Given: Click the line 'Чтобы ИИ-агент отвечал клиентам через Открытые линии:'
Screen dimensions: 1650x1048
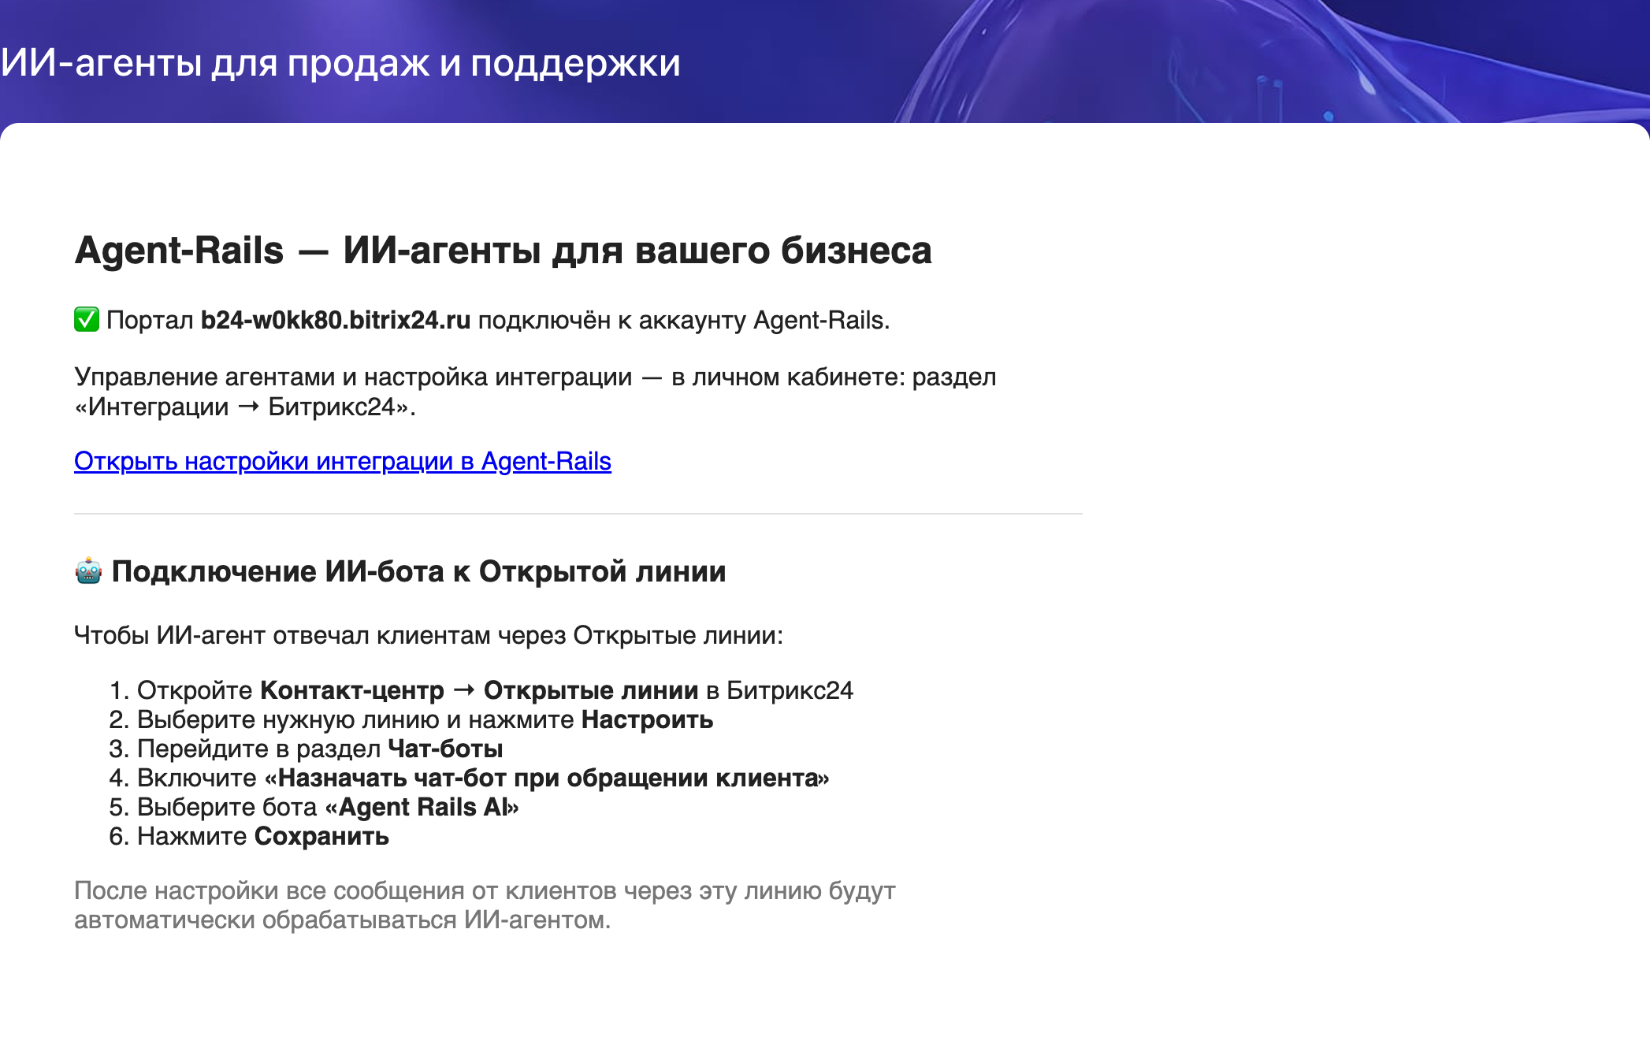Looking at the screenshot, I should click(x=429, y=635).
